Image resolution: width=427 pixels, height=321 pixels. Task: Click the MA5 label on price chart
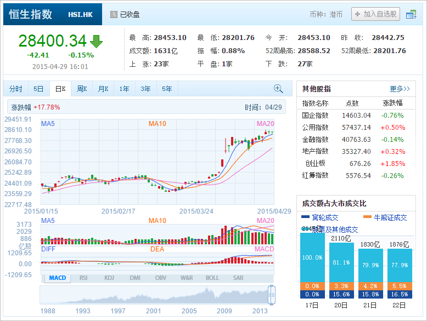pos(48,124)
